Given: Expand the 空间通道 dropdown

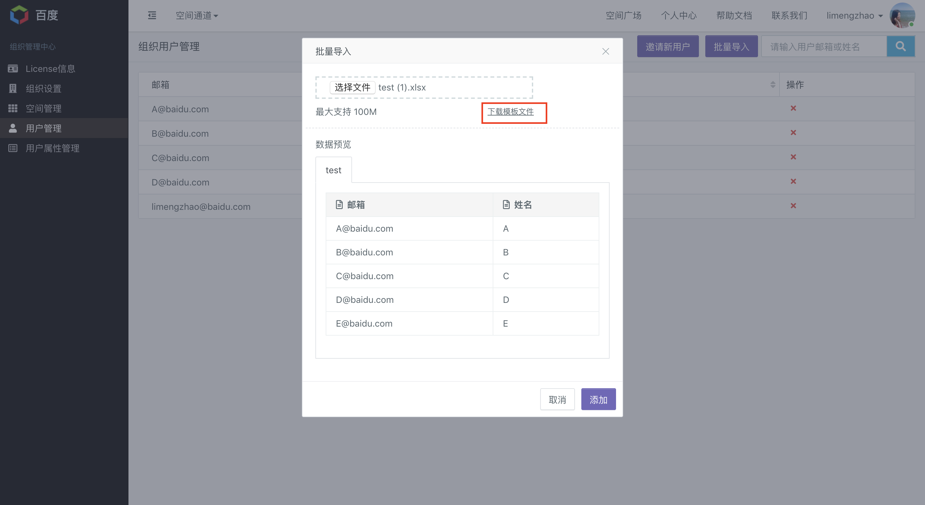Looking at the screenshot, I should coord(197,15).
